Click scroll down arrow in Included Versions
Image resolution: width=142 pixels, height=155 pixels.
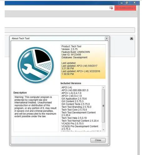pos(103,129)
